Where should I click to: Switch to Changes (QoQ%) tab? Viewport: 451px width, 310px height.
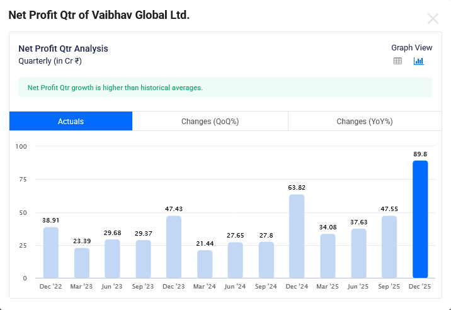(x=210, y=121)
